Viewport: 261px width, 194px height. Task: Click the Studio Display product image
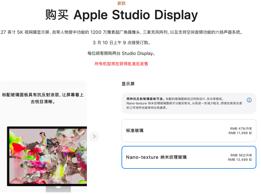(47, 159)
